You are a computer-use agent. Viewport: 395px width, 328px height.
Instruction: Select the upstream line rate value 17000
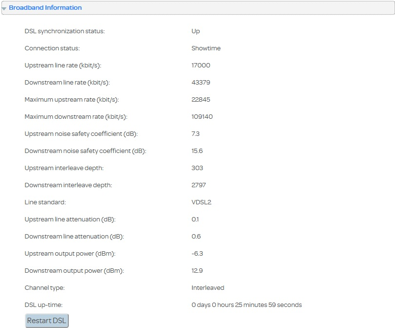[x=201, y=66]
